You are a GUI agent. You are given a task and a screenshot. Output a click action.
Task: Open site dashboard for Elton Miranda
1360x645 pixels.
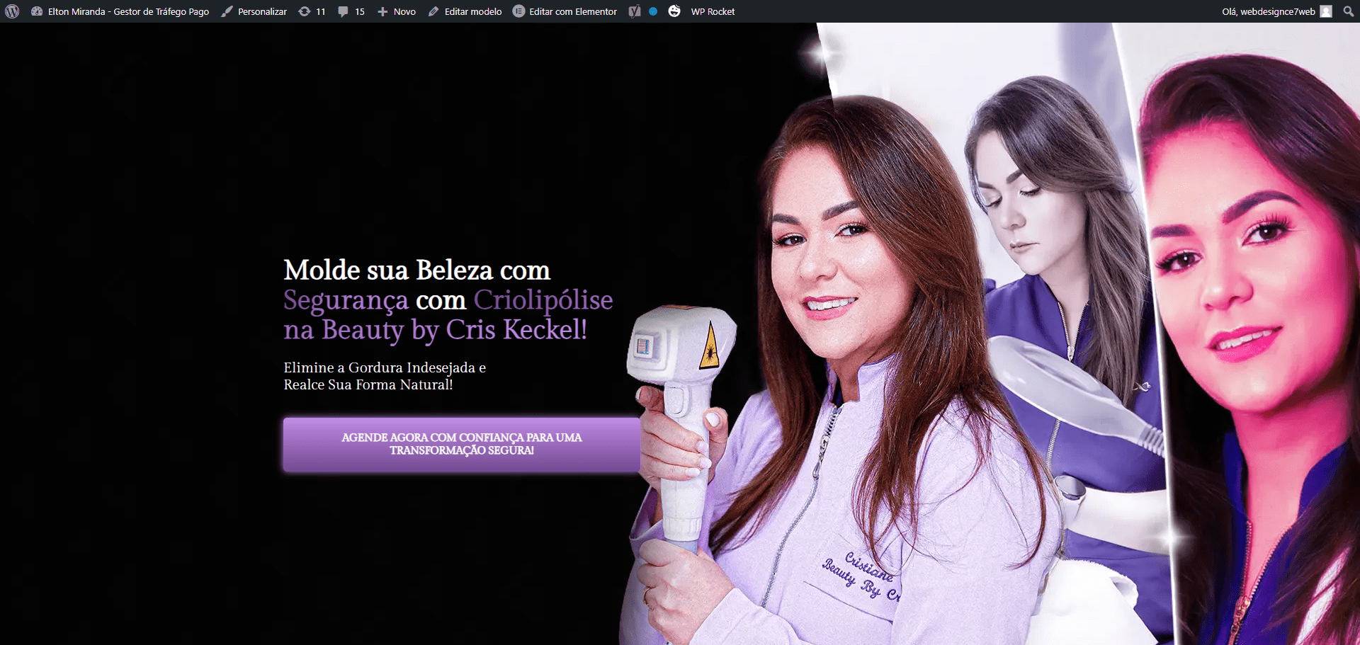tap(120, 11)
